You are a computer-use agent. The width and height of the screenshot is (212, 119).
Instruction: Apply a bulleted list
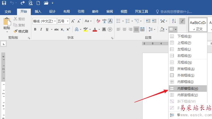tap(119, 21)
